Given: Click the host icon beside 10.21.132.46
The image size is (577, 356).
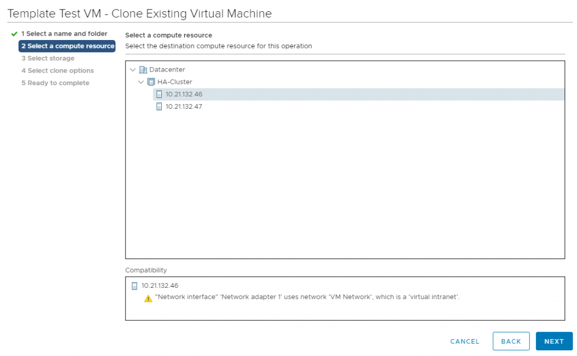Looking at the screenshot, I should coord(158,94).
